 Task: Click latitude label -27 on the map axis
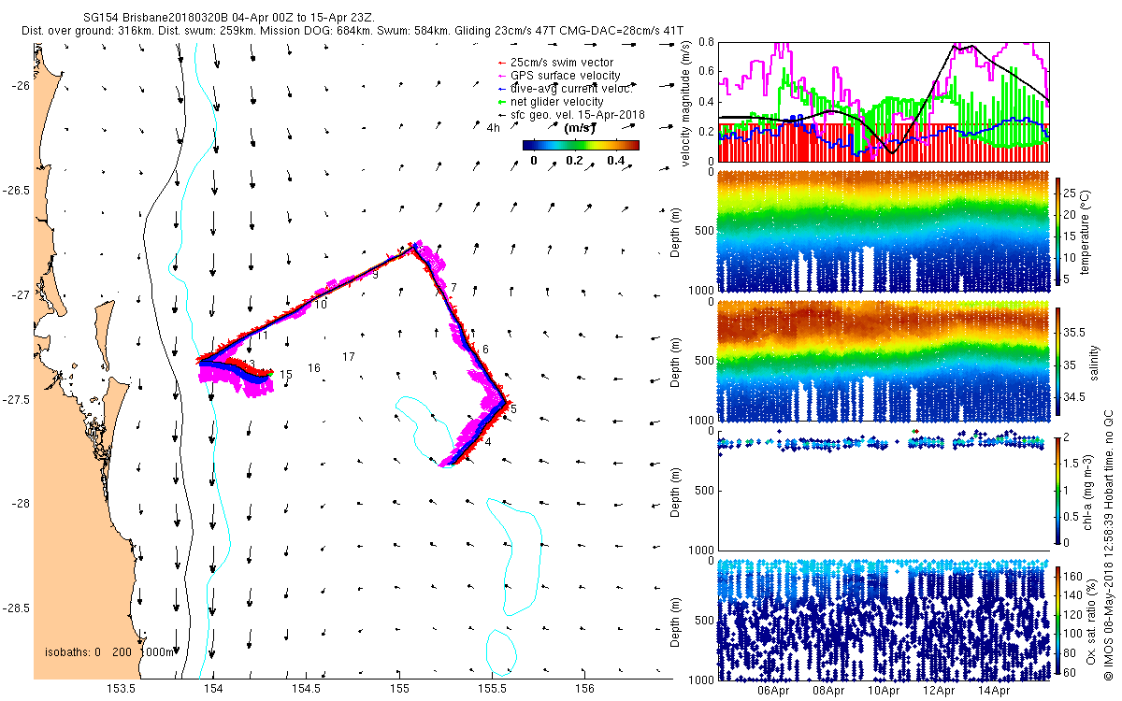pos(21,295)
